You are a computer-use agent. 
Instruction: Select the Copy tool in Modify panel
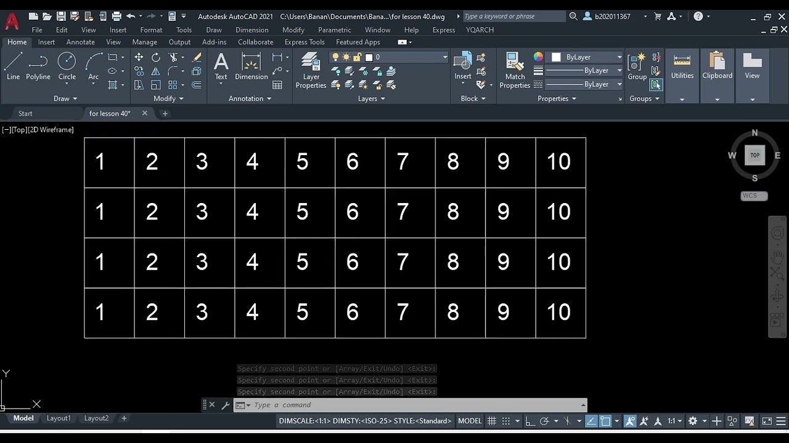139,71
